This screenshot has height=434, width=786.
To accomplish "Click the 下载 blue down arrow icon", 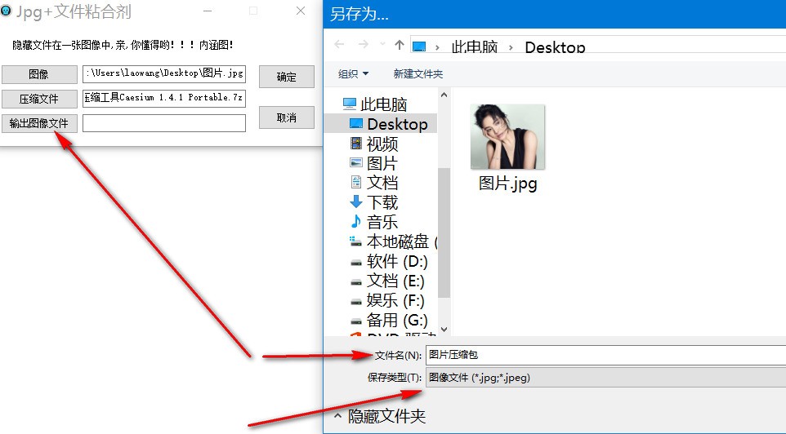I will [x=356, y=201].
